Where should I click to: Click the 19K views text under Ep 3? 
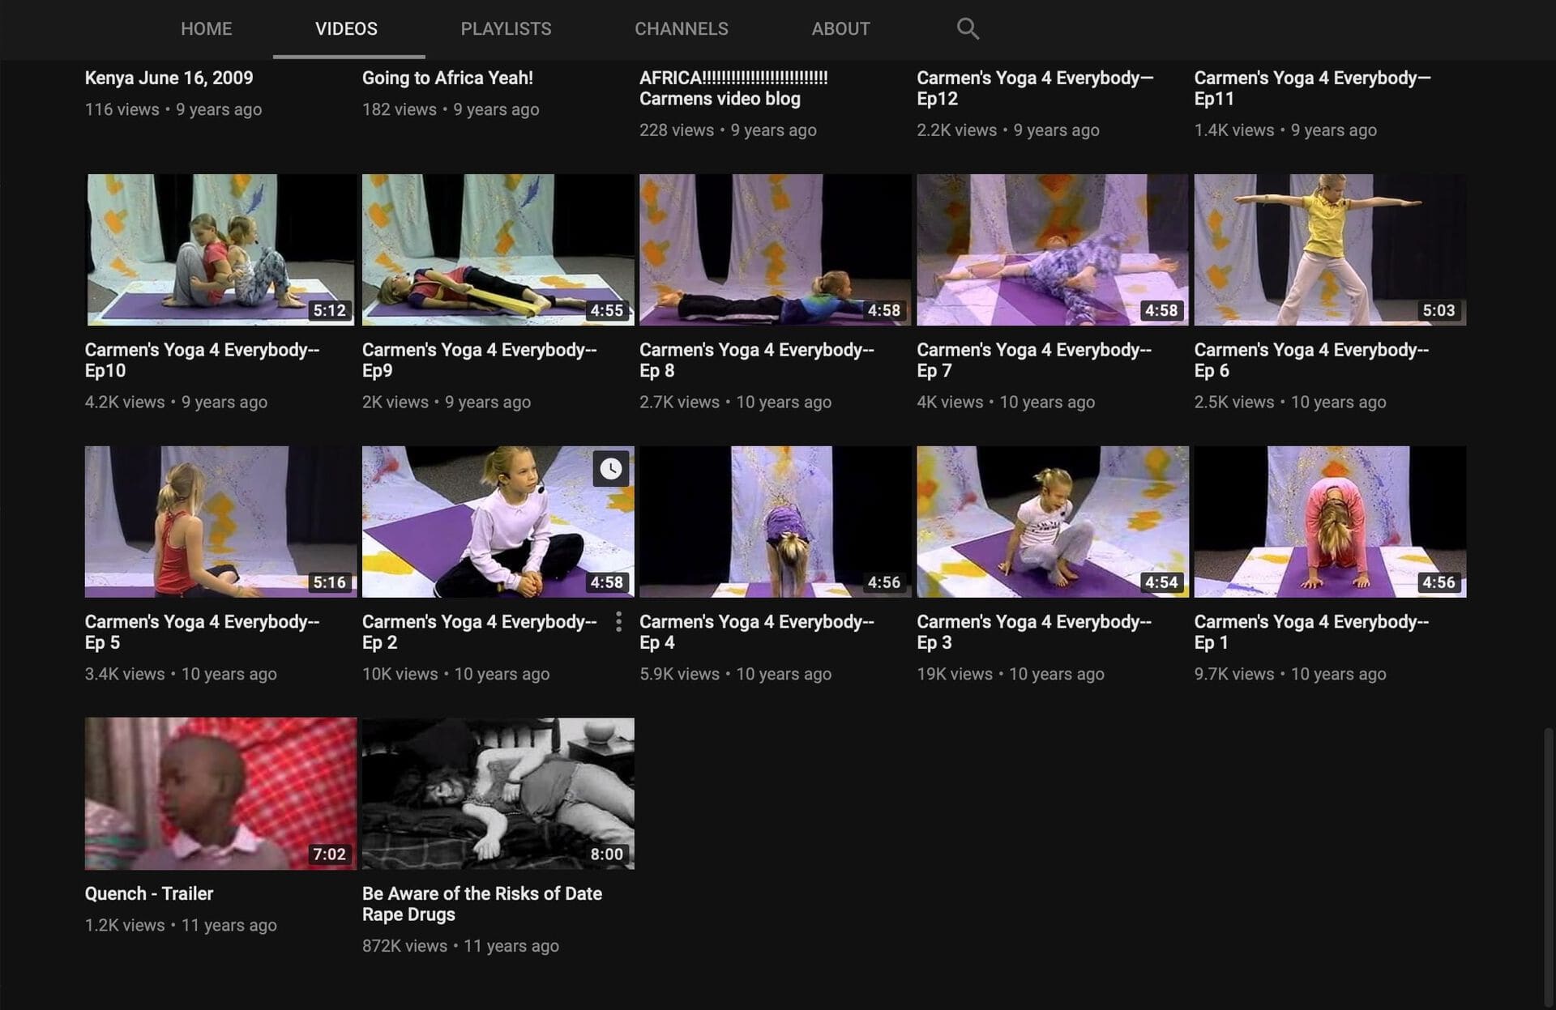tap(955, 674)
